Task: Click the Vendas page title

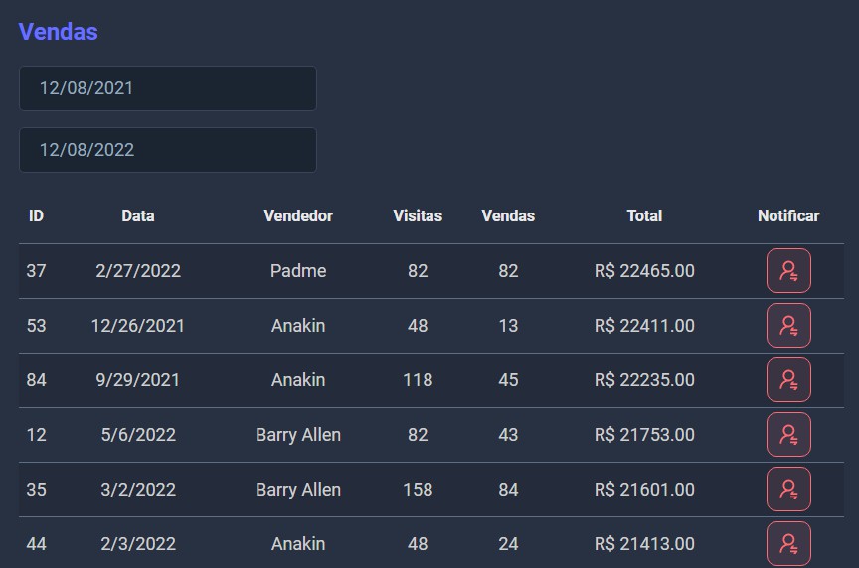Action: [x=59, y=32]
